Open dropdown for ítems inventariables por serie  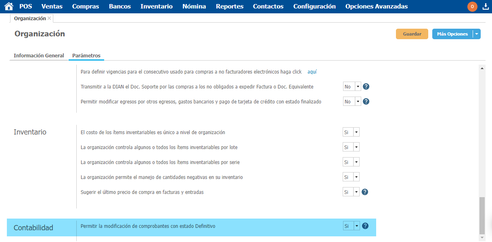[356, 162]
